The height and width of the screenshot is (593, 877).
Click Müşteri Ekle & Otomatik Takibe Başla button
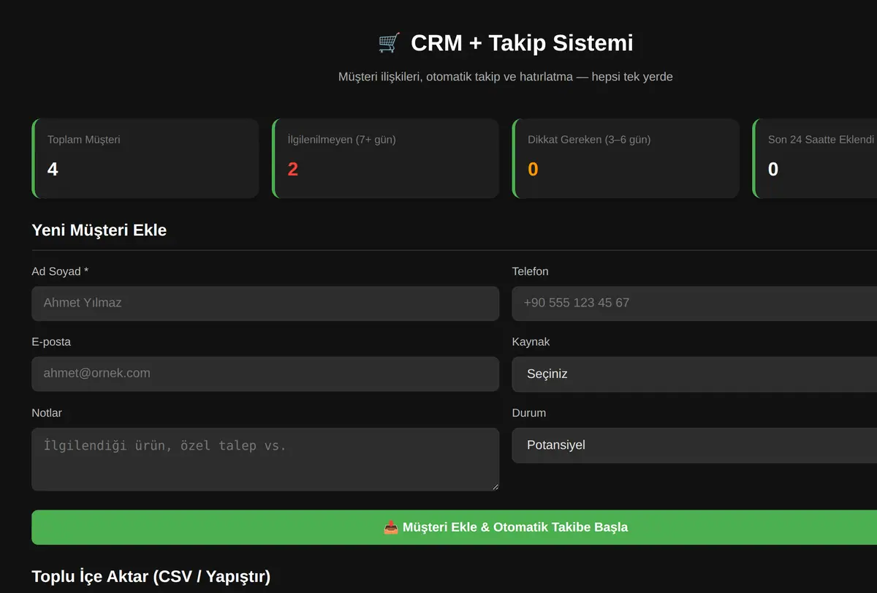tap(454, 527)
